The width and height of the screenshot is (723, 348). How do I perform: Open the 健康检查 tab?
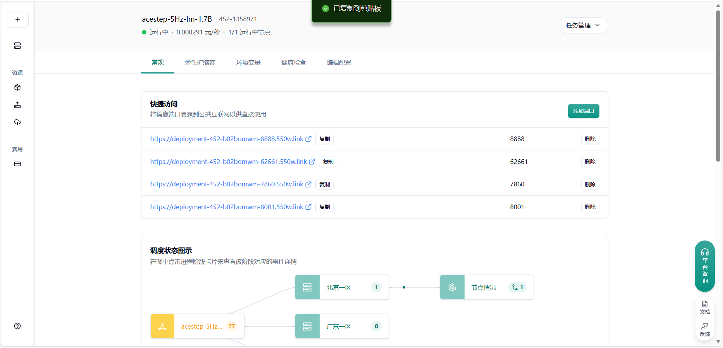pos(294,63)
